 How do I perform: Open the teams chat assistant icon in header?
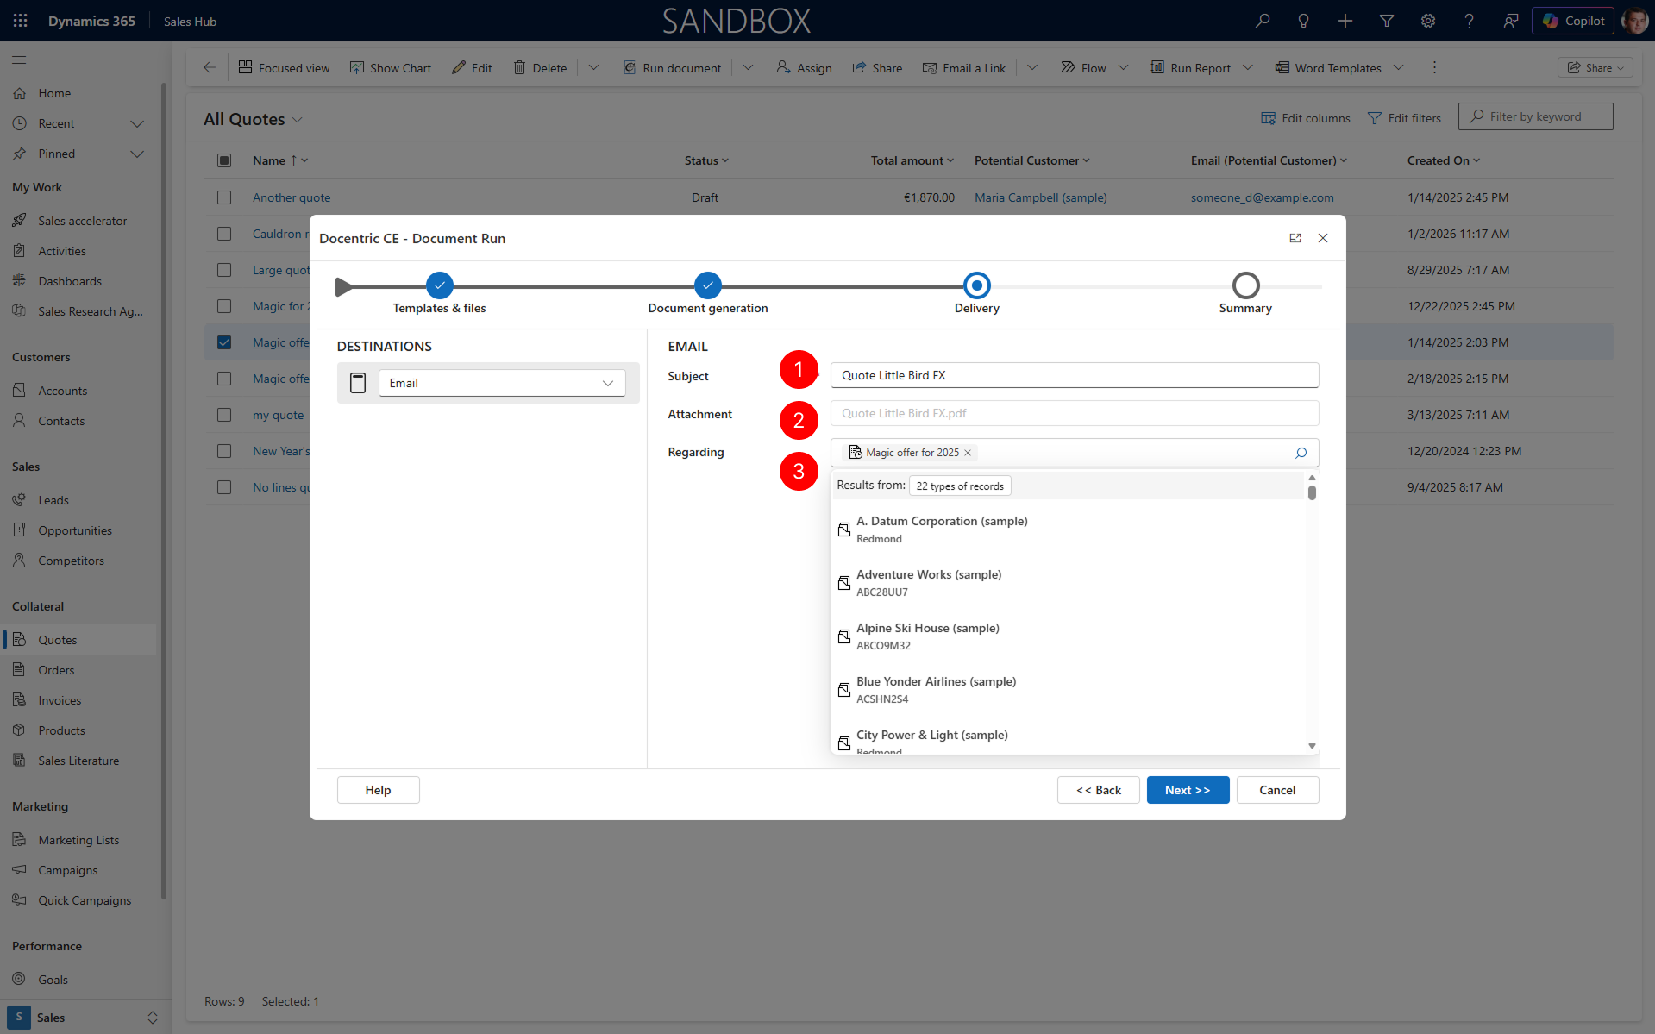click(x=1511, y=21)
